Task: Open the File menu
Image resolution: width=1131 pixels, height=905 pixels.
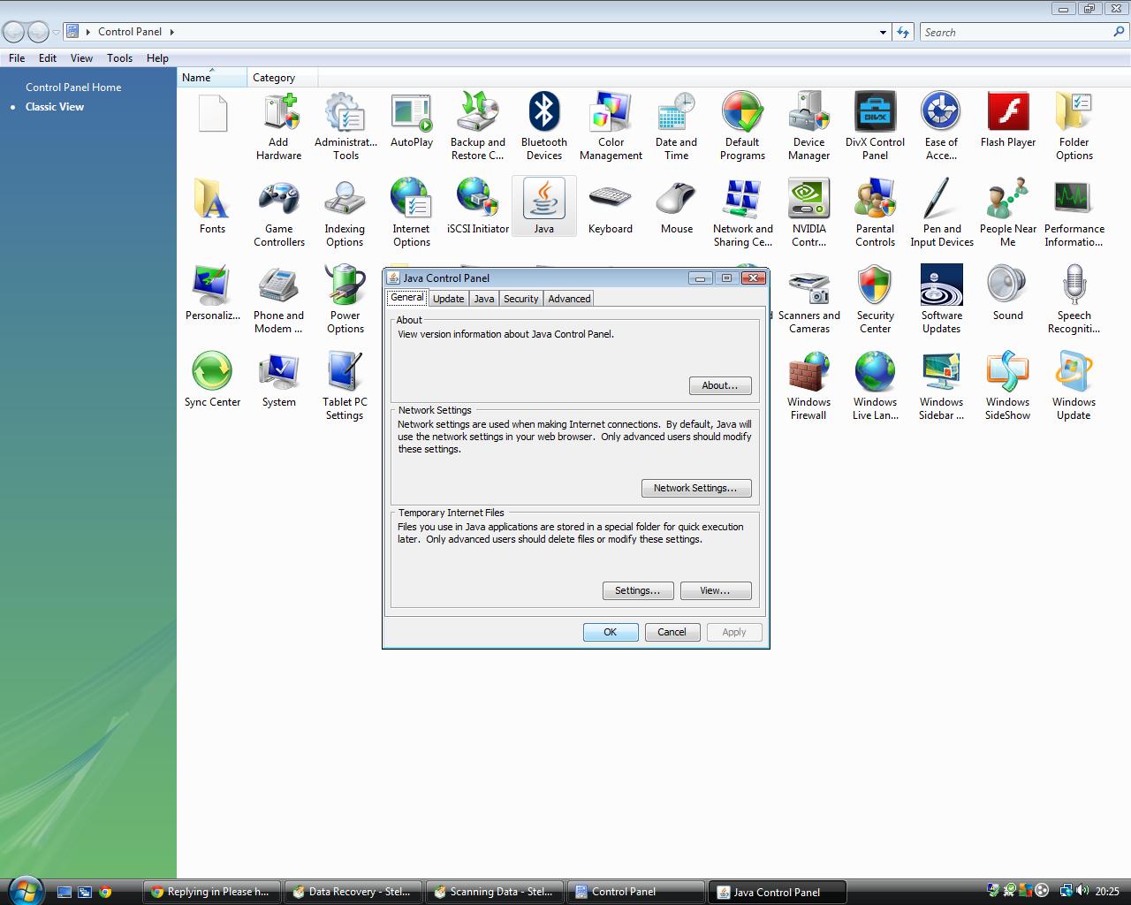Action: point(17,57)
